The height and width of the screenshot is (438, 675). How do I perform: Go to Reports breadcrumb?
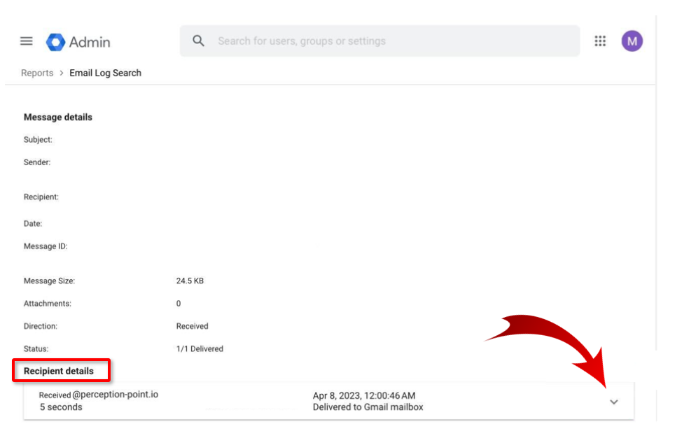click(x=37, y=73)
